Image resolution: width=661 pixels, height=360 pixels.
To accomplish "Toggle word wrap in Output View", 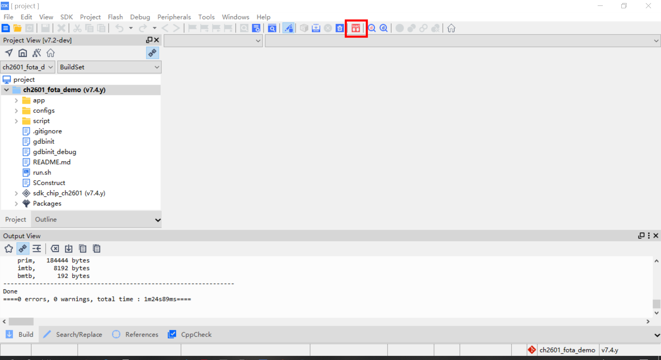I will 37,248.
